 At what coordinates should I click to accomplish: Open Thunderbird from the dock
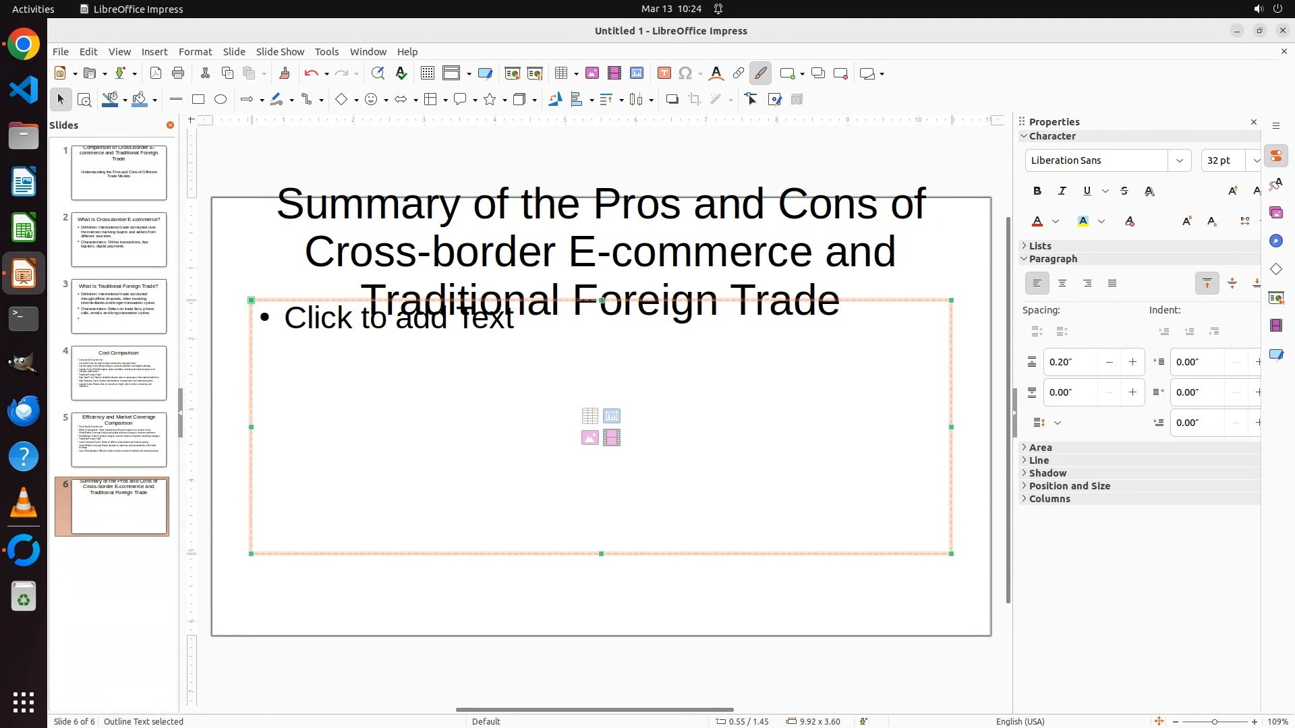coord(24,411)
